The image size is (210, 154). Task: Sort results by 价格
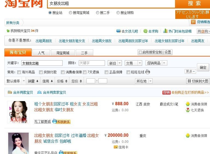click(x=62, y=81)
